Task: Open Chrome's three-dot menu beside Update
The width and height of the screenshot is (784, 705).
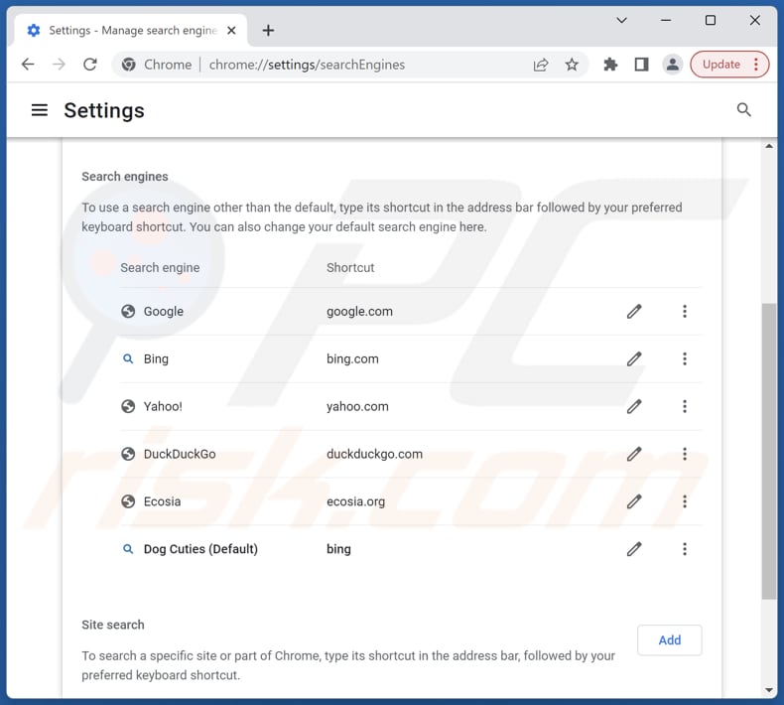Action: tap(756, 64)
